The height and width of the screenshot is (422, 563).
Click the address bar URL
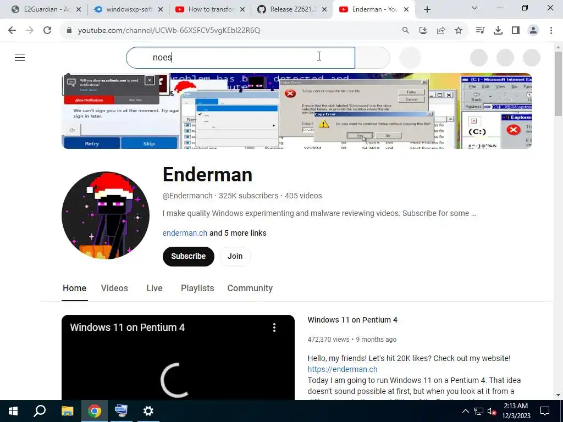[x=169, y=30]
